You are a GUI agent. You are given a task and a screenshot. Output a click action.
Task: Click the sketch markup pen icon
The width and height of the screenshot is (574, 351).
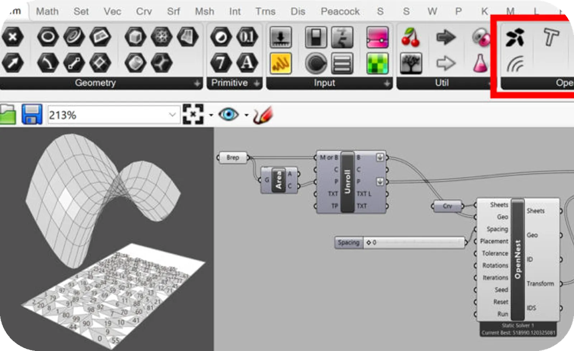(x=263, y=115)
